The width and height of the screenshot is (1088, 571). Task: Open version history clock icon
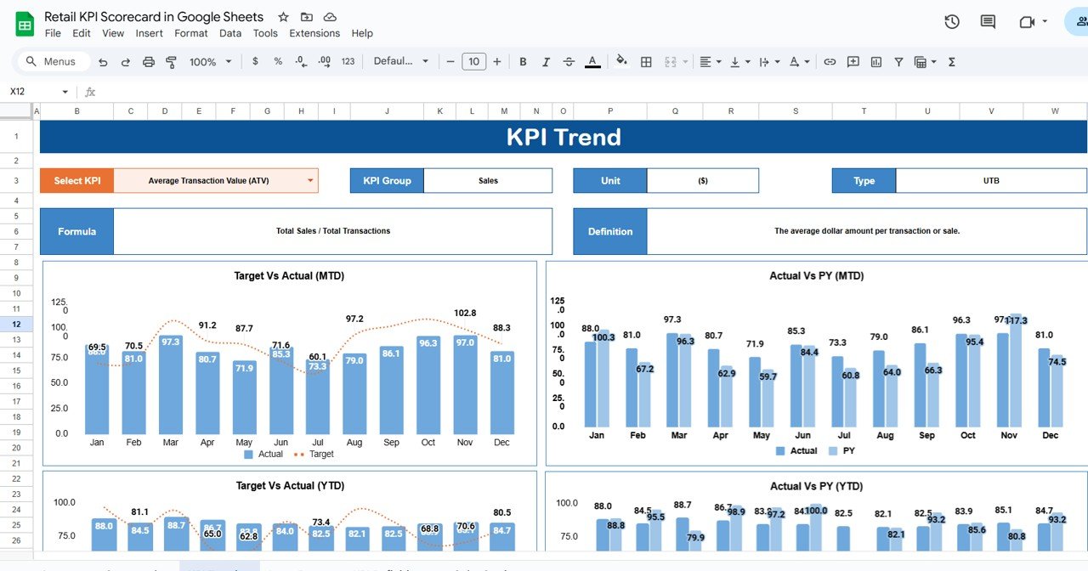coord(952,22)
